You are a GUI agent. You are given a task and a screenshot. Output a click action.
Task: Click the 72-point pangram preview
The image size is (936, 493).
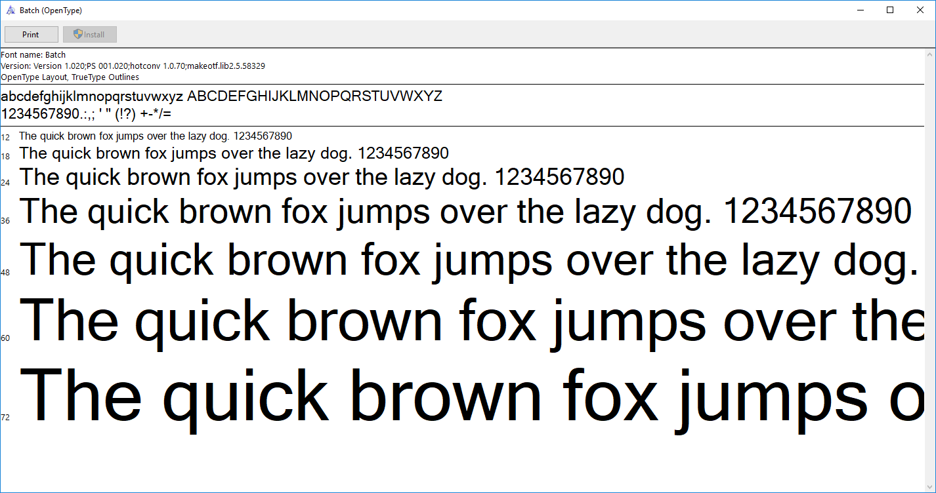tap(459, 393)
